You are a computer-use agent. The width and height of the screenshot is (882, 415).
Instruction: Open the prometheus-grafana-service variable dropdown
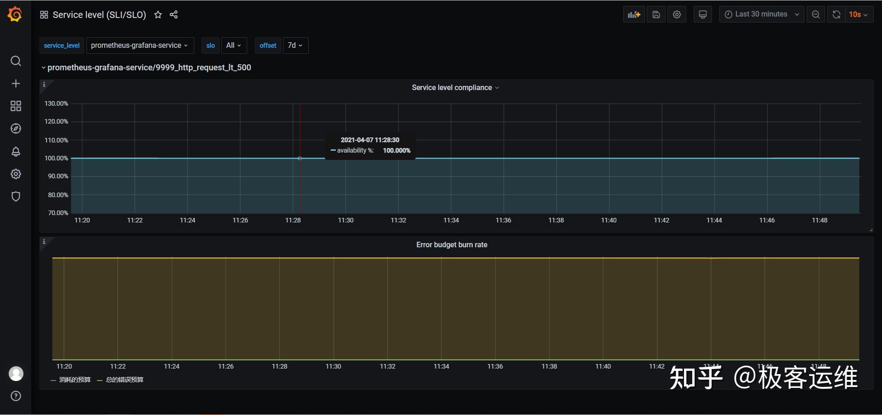pos(140,45)
